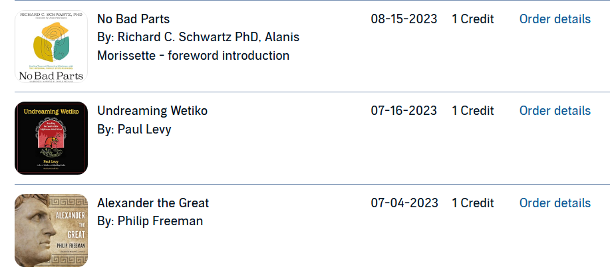Click 1 Credit in the Undreaming Wetiko row
The image size is (610, 273).
472,111
